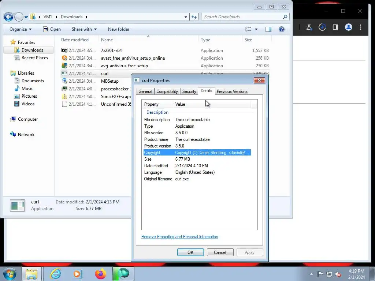This screenshot has width=375, height=281.
Task: Click the 7-Zip installer file icon
Action: pyautogui.click(x=64, y=50)
